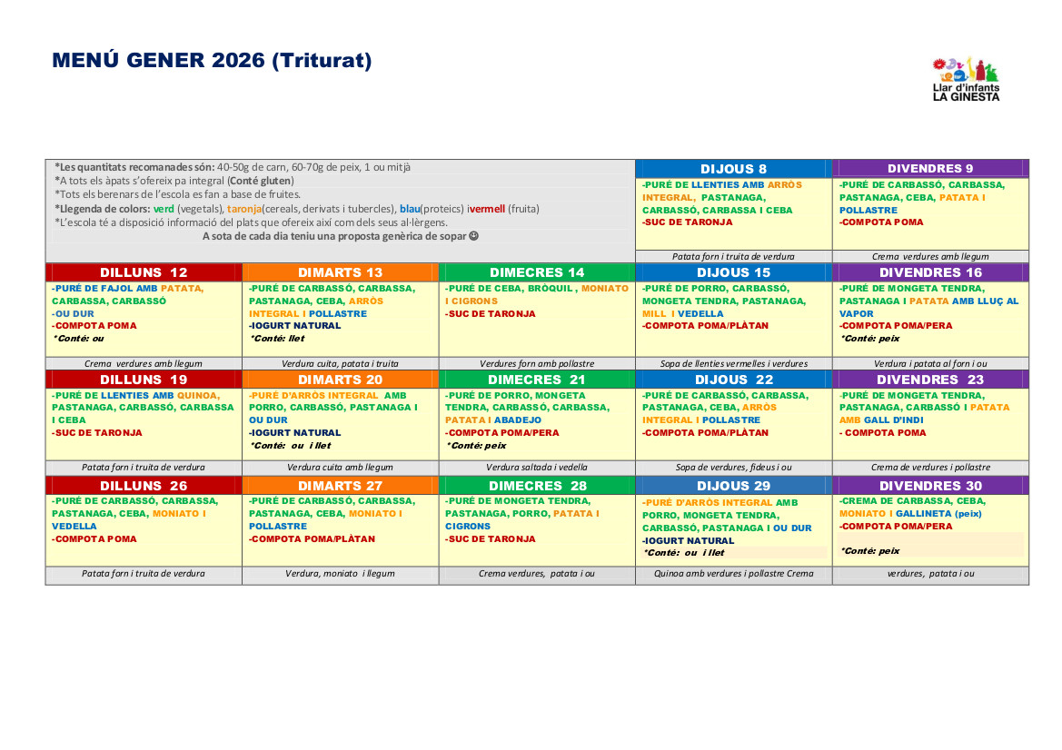Click 'Quinoa amb verdures i pollastre Crema' text

(x=733, y=574)
